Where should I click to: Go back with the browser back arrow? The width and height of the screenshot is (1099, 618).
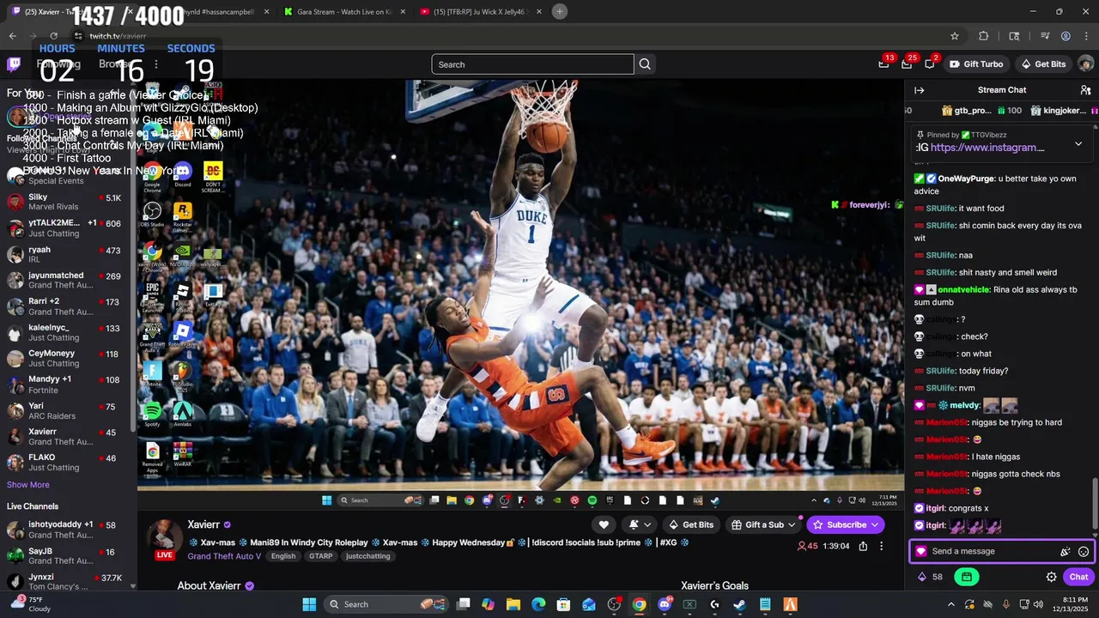click(x=12, y=36)
